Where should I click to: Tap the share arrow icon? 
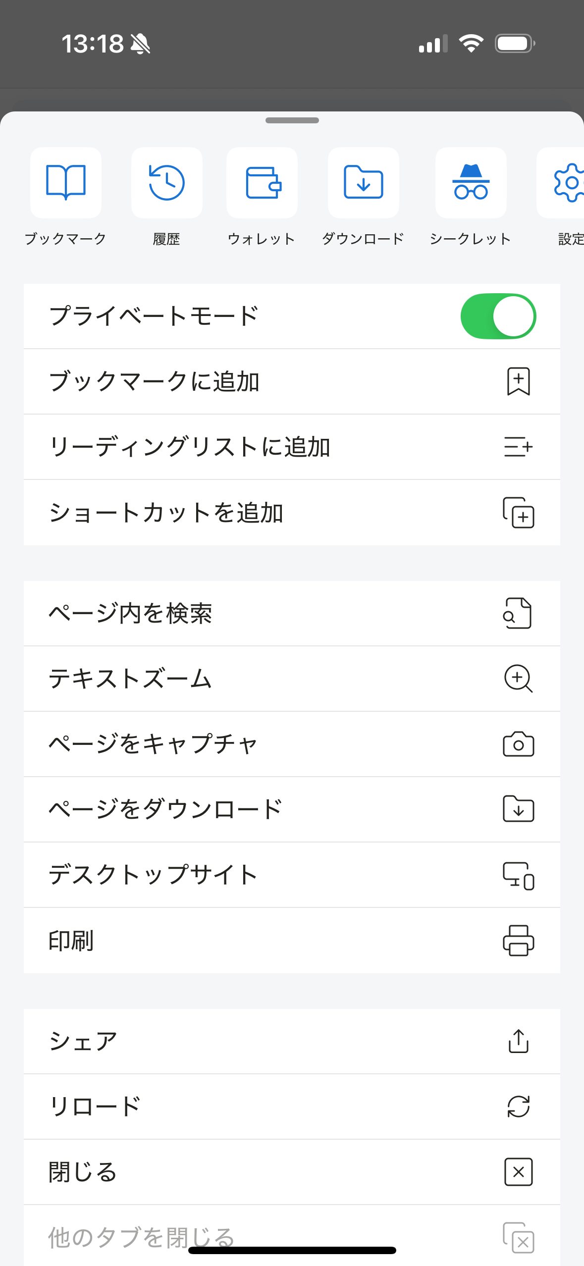click(x=518, y=1041)
